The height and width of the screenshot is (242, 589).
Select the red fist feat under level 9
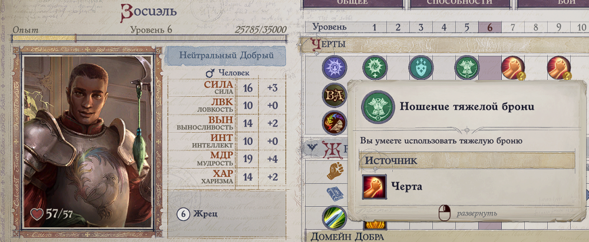tap(559, 68)
